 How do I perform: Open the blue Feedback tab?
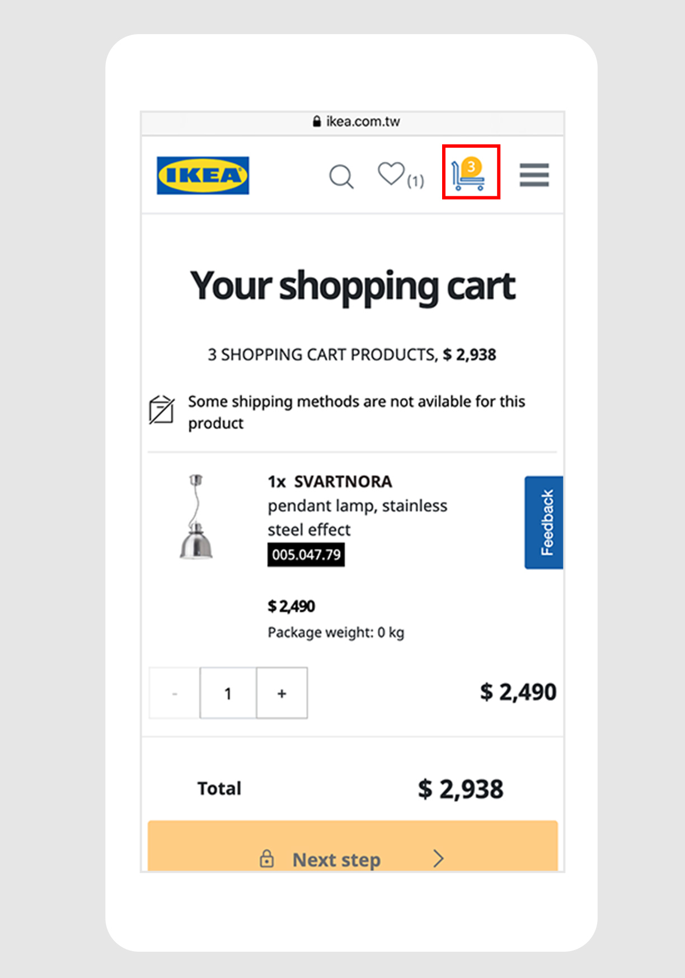544,523
